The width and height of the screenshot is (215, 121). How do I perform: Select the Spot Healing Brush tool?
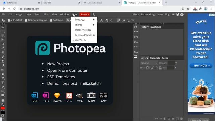point(3,53)
